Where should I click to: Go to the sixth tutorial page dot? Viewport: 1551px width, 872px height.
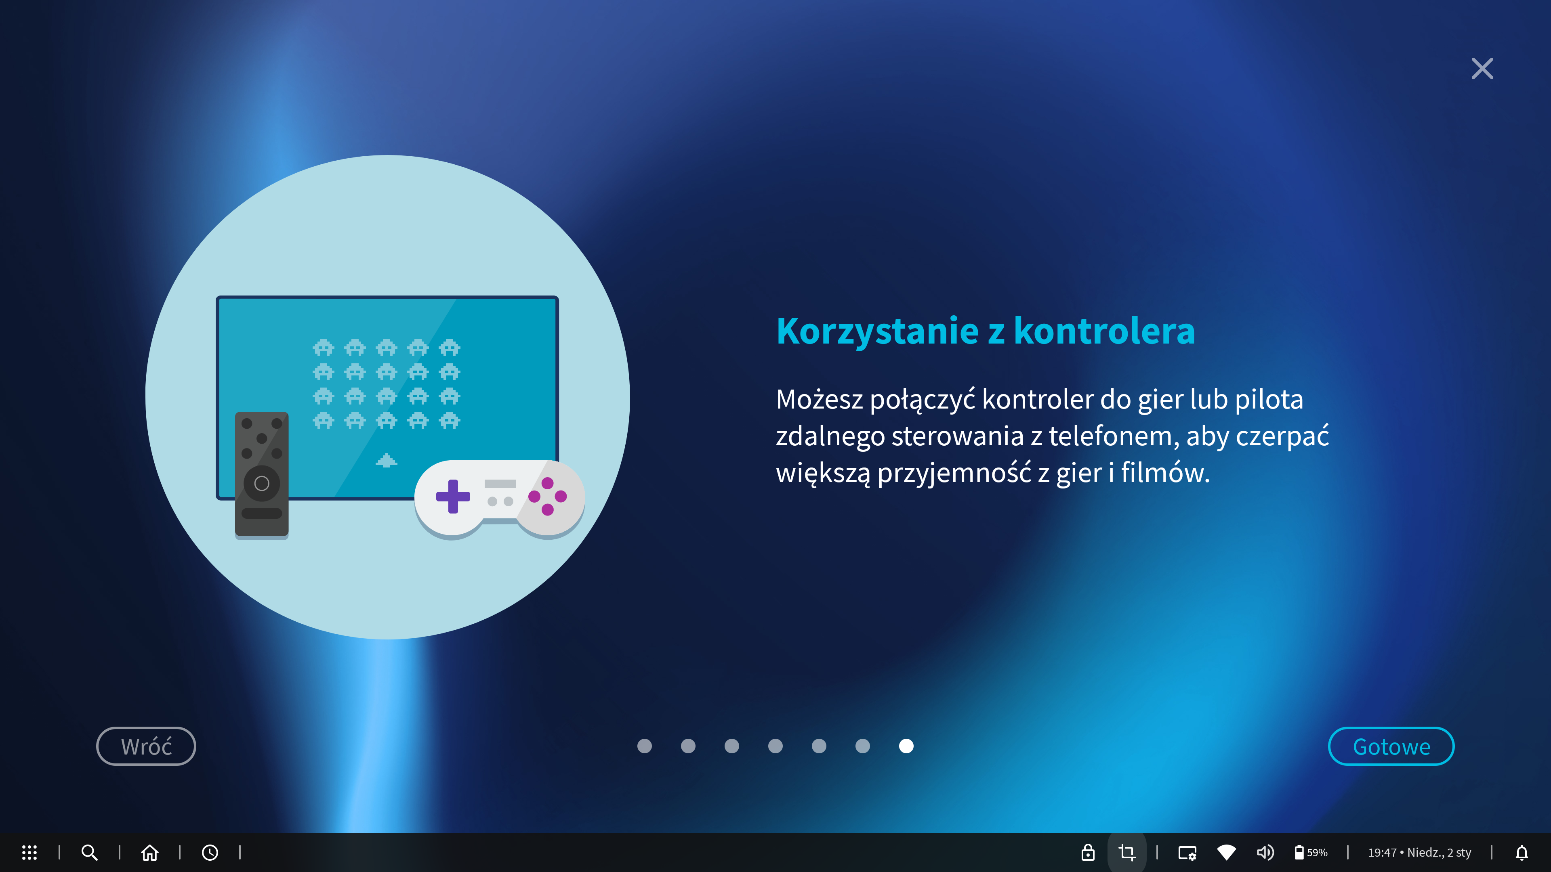pos(863,746)
